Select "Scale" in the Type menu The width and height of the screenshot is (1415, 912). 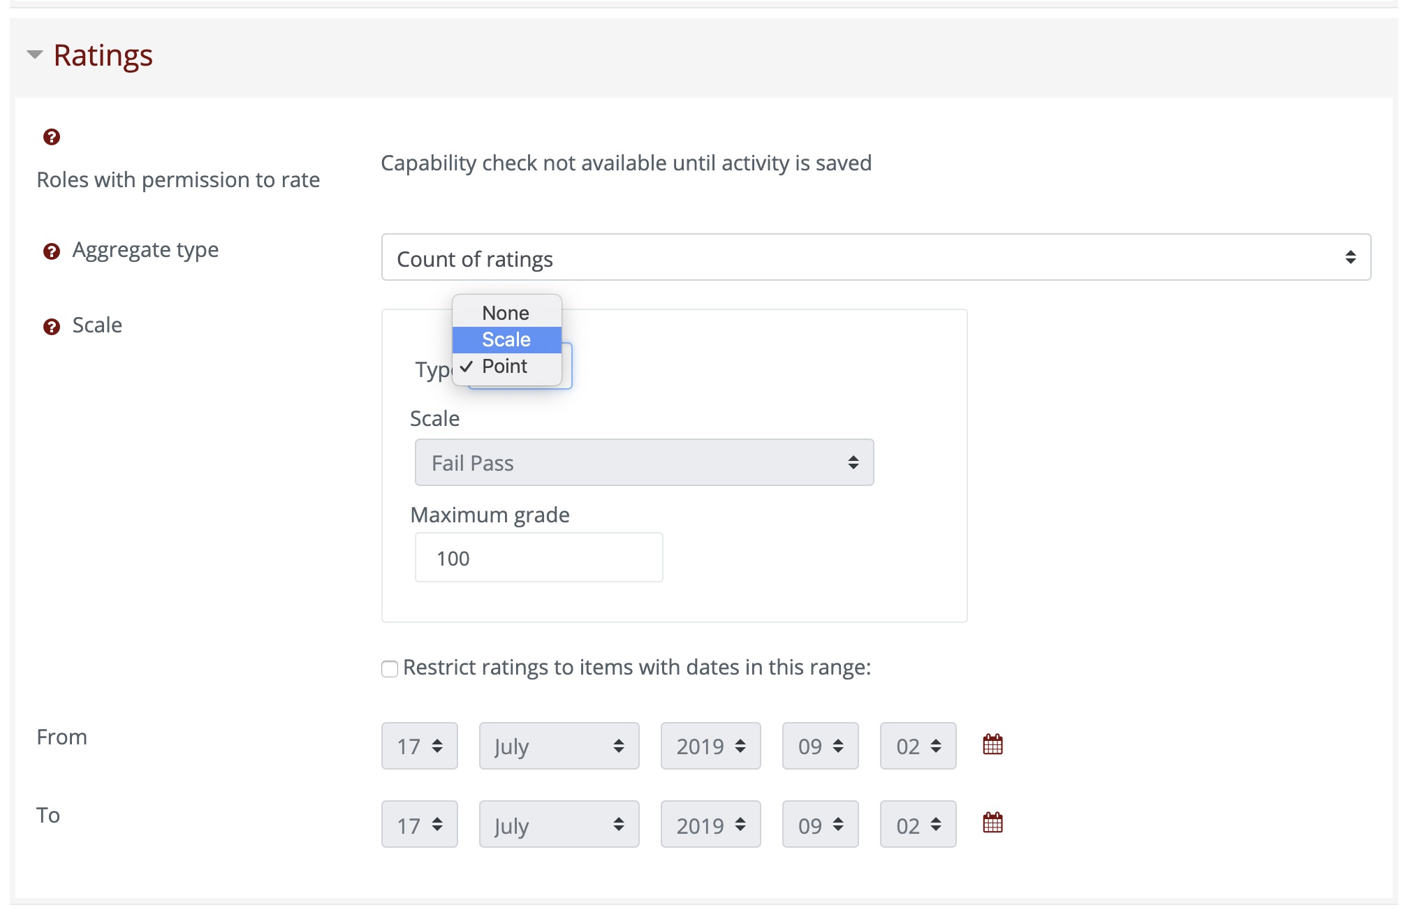coord(507,340)
